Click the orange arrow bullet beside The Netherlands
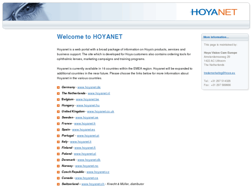 pyautogui.click(x=58, y=93)
